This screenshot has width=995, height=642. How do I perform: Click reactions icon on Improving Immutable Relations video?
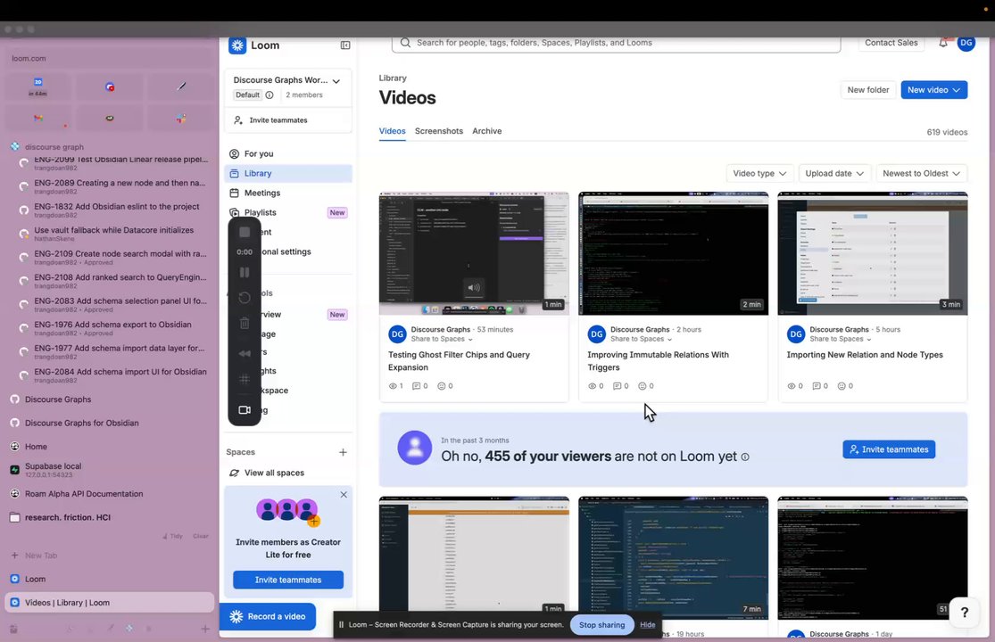point(642,386)
